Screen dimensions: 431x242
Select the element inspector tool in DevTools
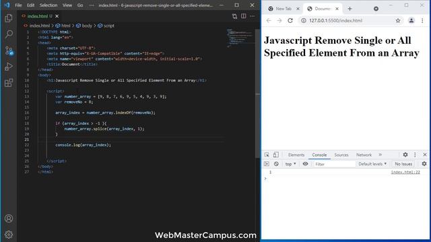pos(267,155)
